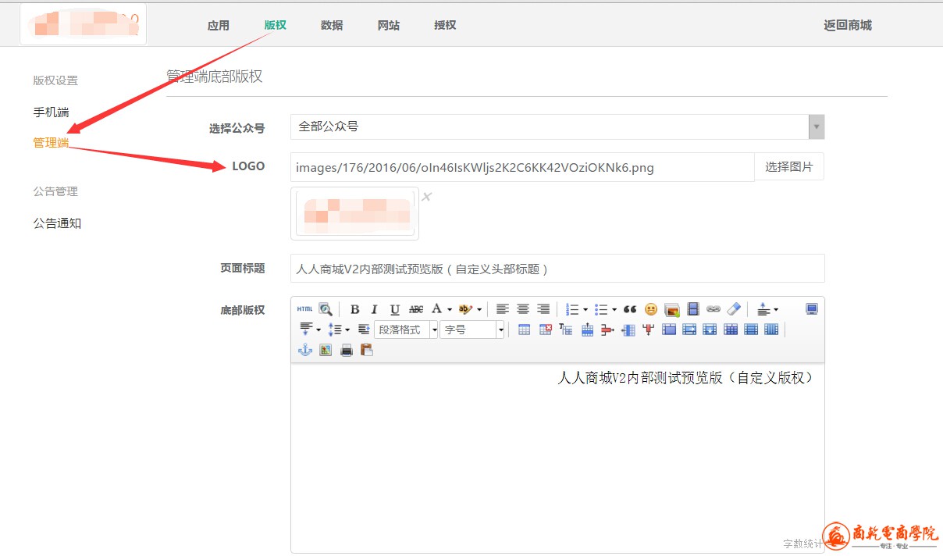The height and width of the screenshot is (556, 943).
Task: Open the 段落格式 paragraph format dropdown
Action: pyautogui.click(x=406, y=330)
